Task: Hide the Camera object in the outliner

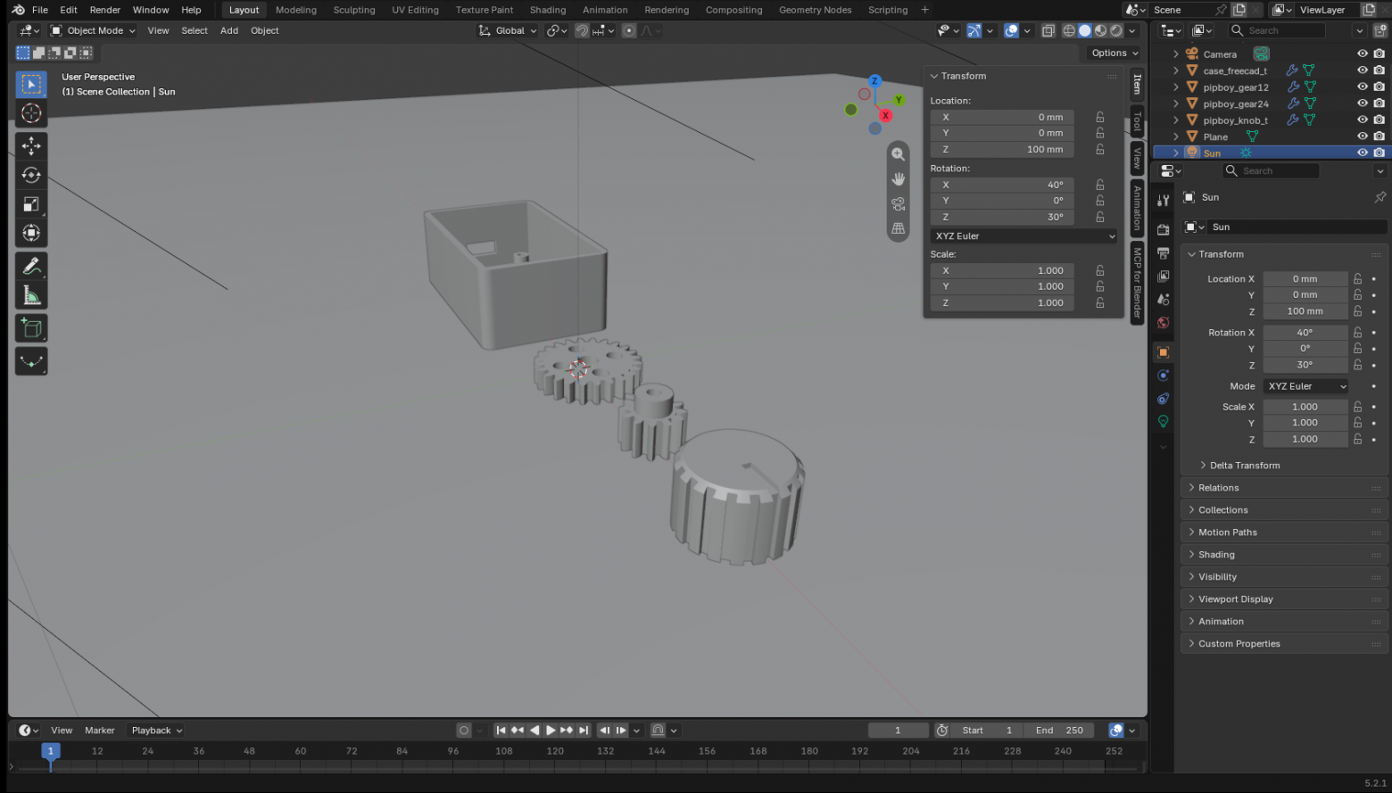Action: pos(1362,54)
